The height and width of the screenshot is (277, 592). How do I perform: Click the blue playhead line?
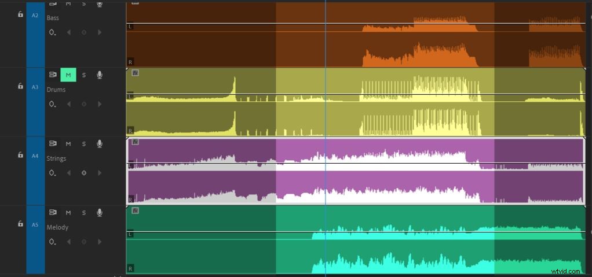pyautogui.click(x=326, y=138)
